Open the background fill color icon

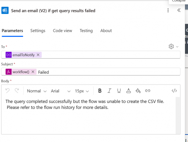138,91
